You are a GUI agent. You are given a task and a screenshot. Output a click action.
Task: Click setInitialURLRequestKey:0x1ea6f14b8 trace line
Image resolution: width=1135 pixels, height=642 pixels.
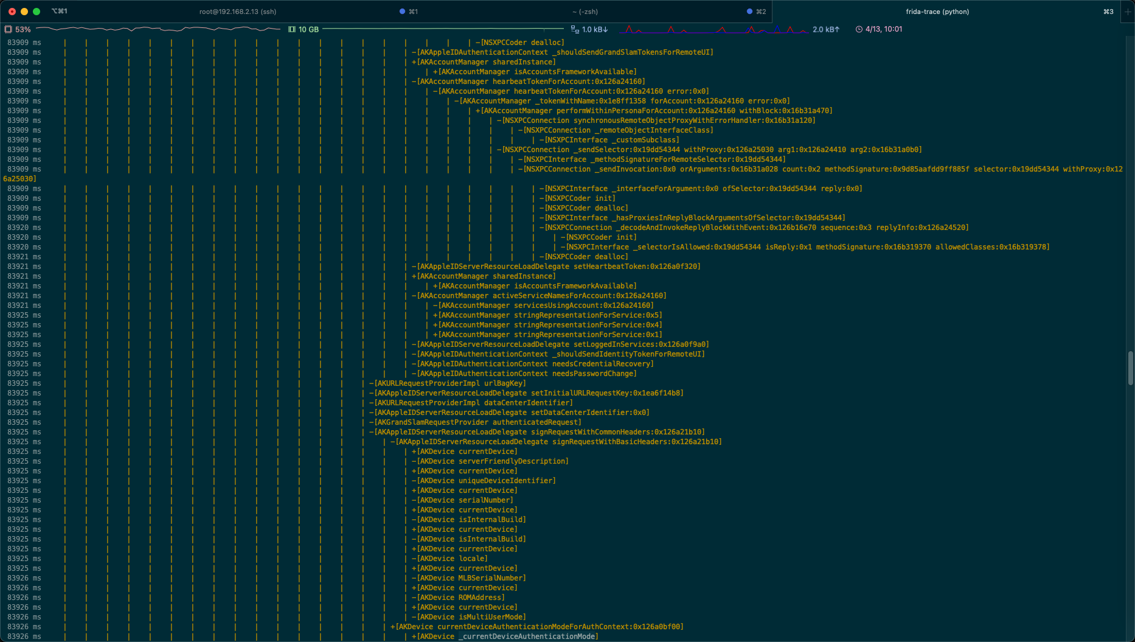526,393
